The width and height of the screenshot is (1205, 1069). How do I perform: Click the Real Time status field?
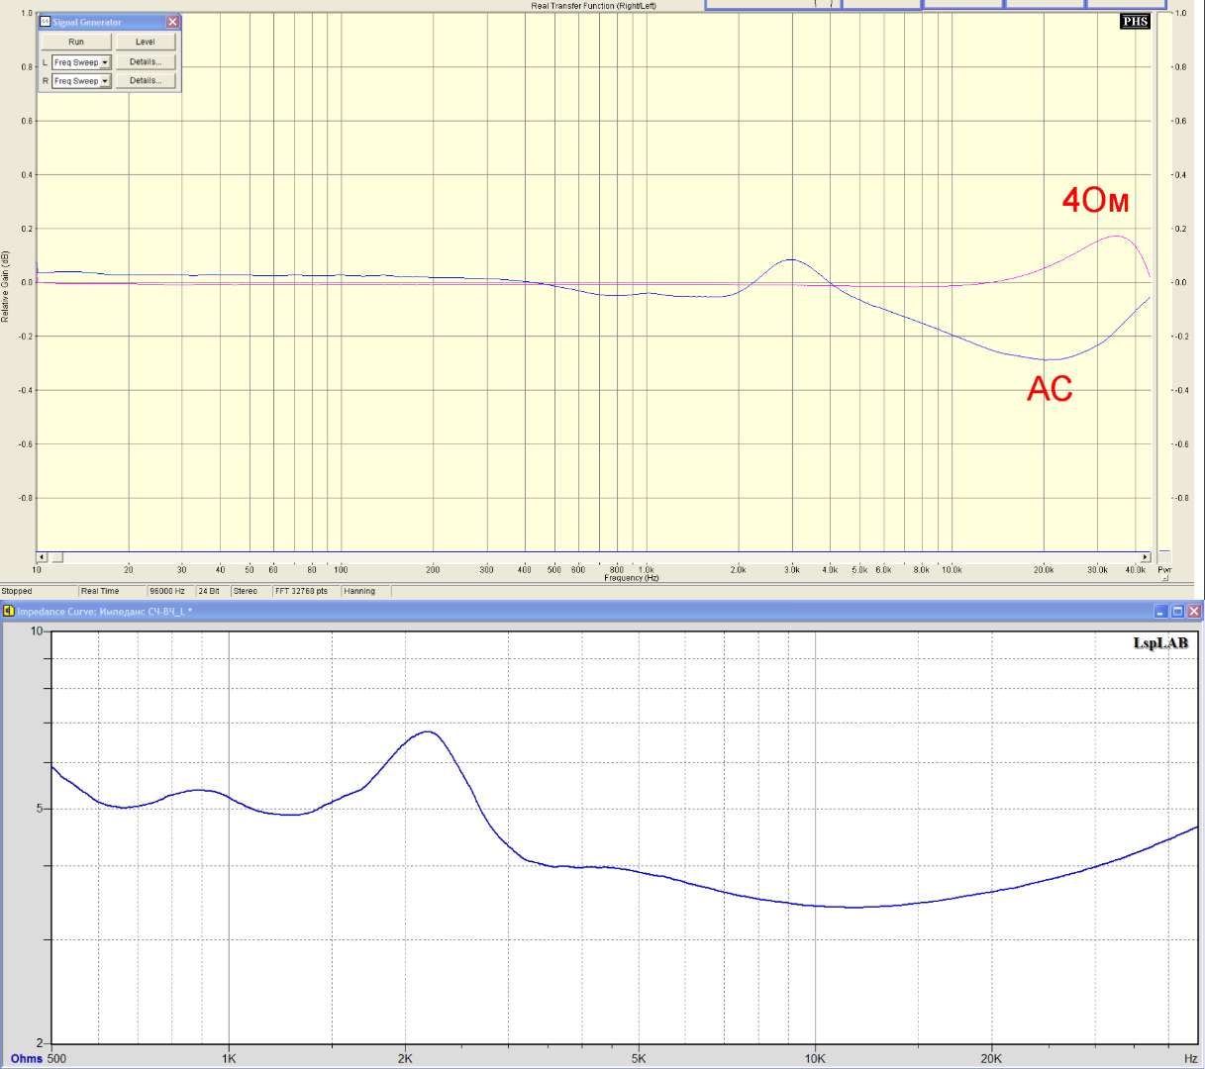(100, 591)
